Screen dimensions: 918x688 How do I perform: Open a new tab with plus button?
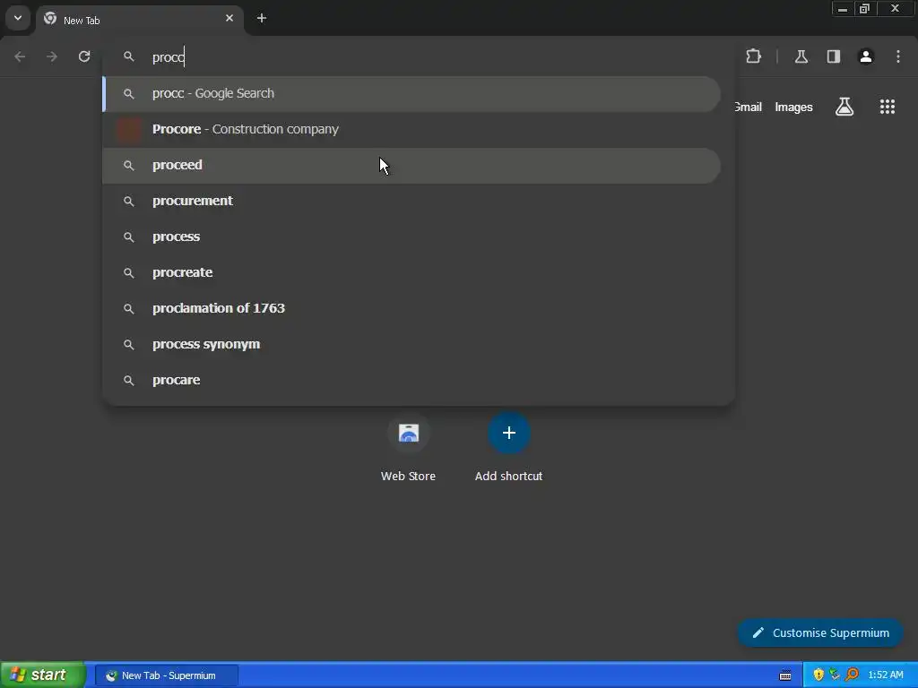coord(262,18)
